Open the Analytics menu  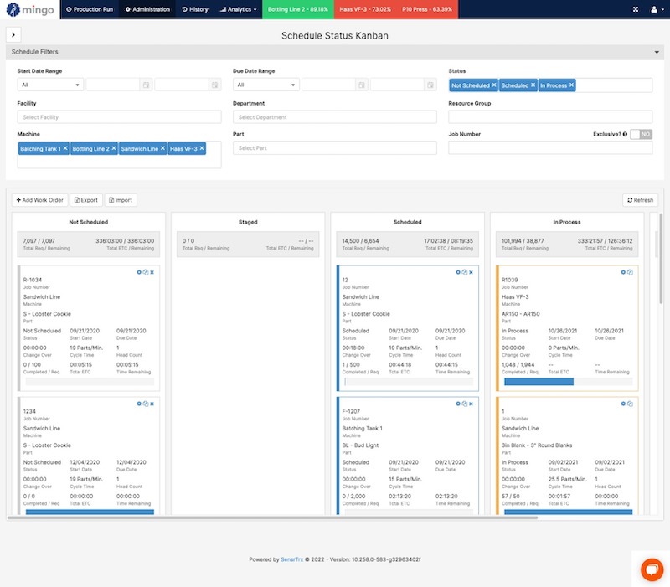pos(238,9)
